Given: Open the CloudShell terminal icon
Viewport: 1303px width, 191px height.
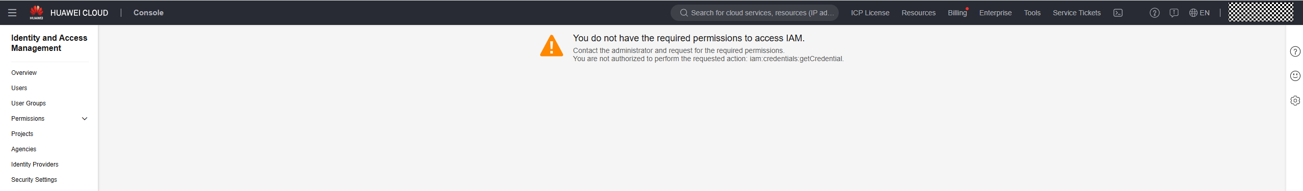Looking at the screenshot, I should tap(1118, 13).
